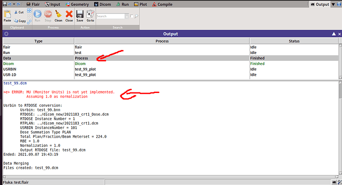
Task: Click the Cut scissors button
Action: 19,12
